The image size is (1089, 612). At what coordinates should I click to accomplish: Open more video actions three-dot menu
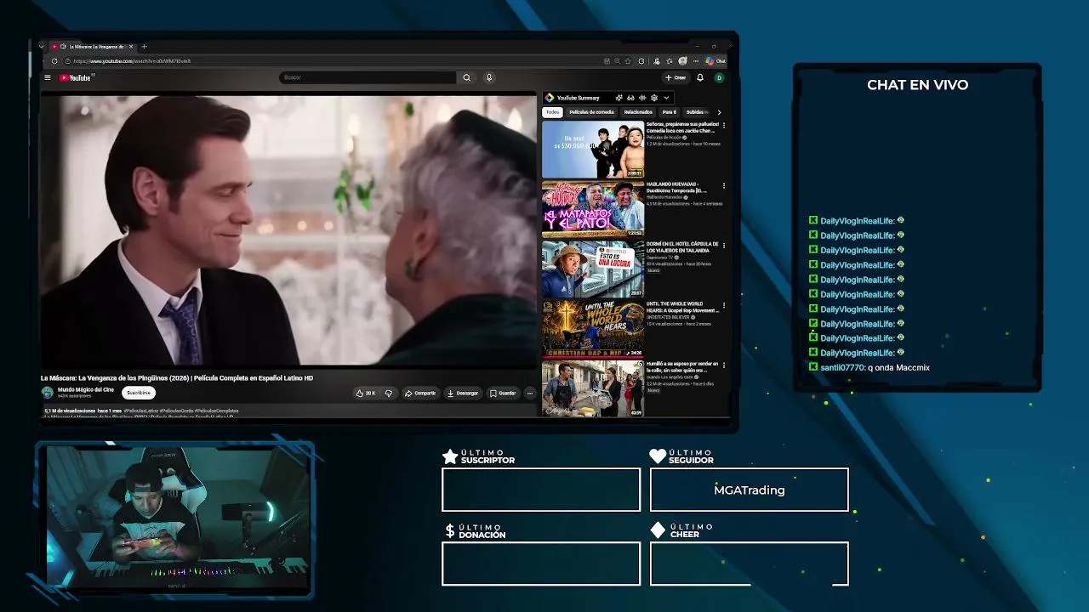(529, 393)
